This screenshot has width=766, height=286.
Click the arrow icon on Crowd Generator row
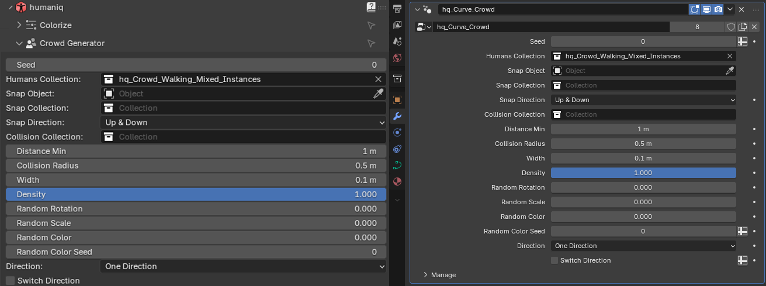click(371, 44)
